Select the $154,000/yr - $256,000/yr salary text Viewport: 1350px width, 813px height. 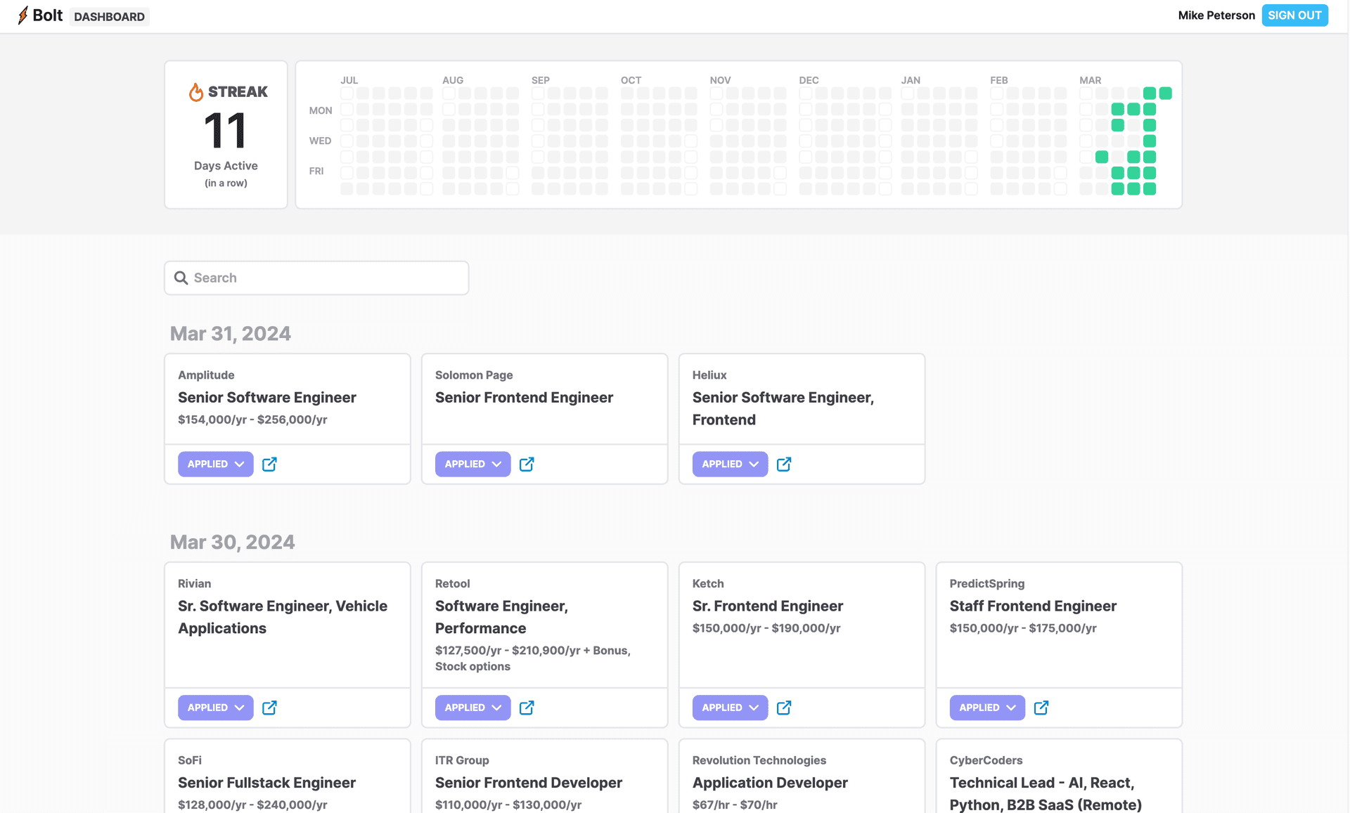pos(252,419)
